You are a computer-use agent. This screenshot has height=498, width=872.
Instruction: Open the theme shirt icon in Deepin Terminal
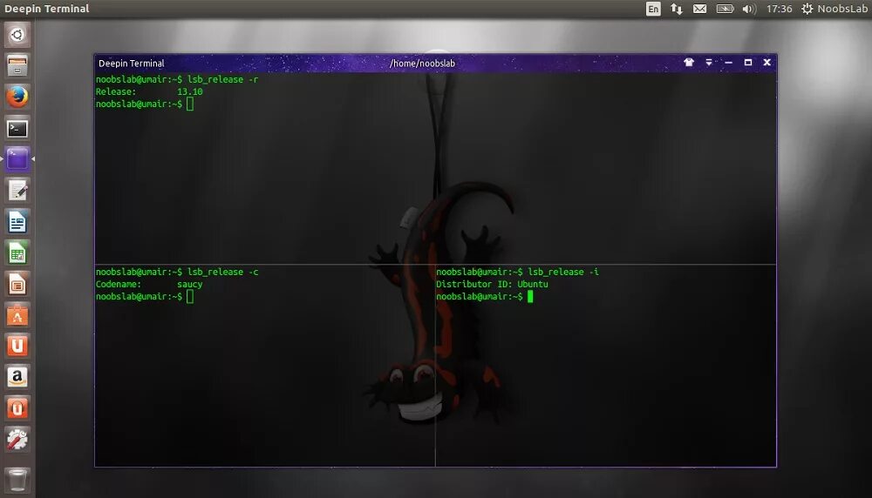click(689, 62)
